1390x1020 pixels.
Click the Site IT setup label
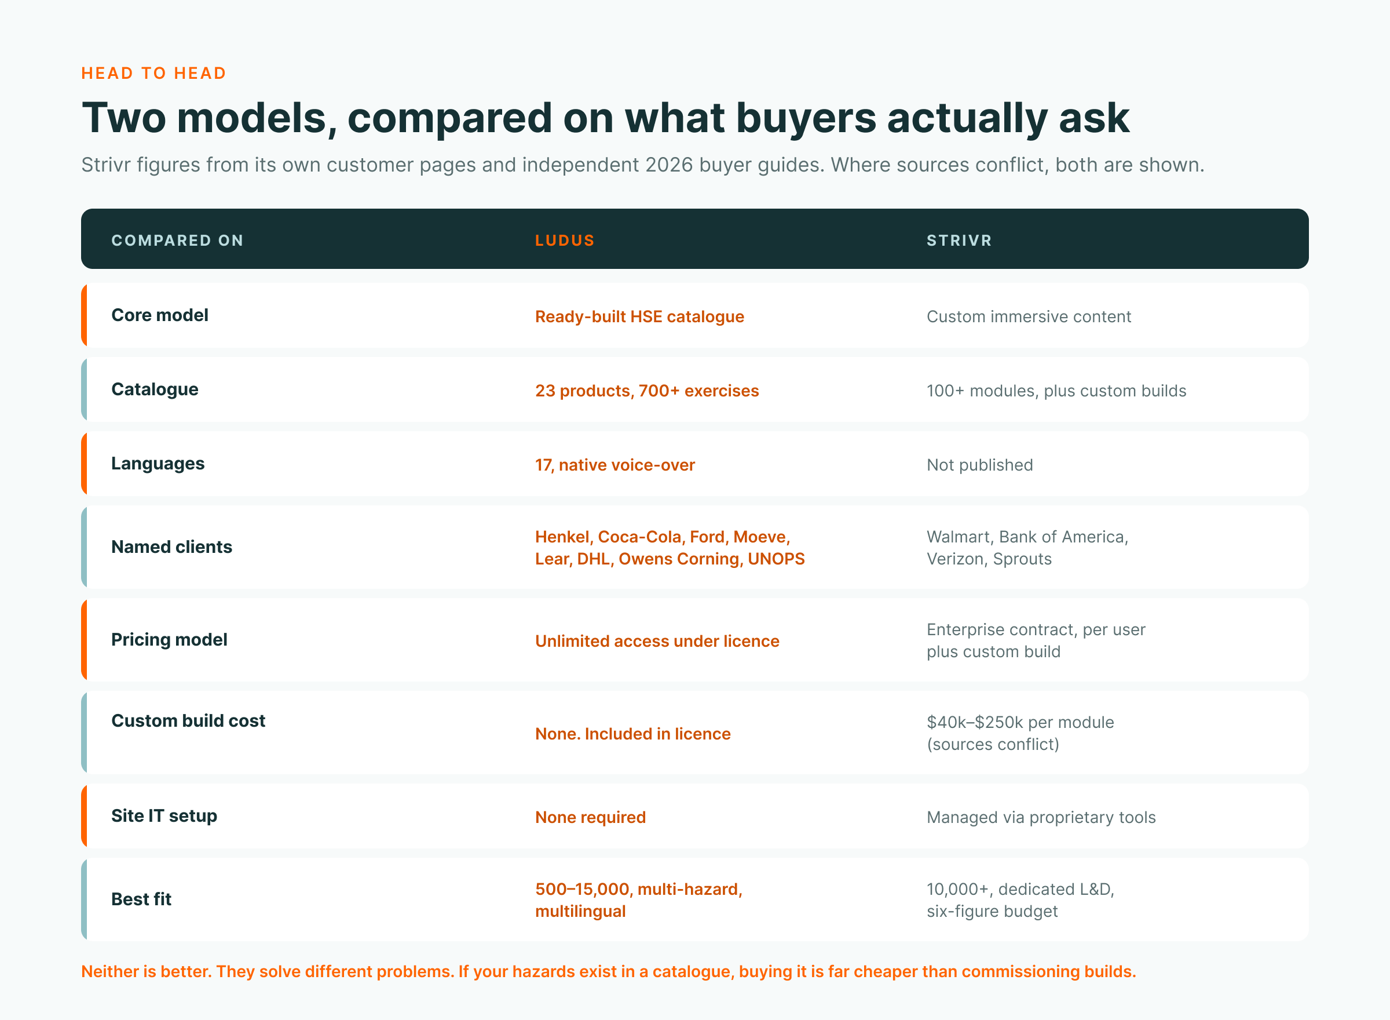(x=164, y=815)
